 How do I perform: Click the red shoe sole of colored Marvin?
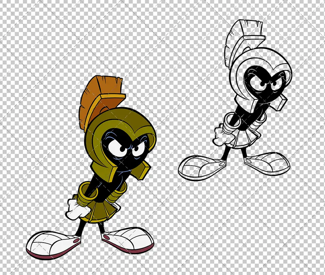click(51, 254)
